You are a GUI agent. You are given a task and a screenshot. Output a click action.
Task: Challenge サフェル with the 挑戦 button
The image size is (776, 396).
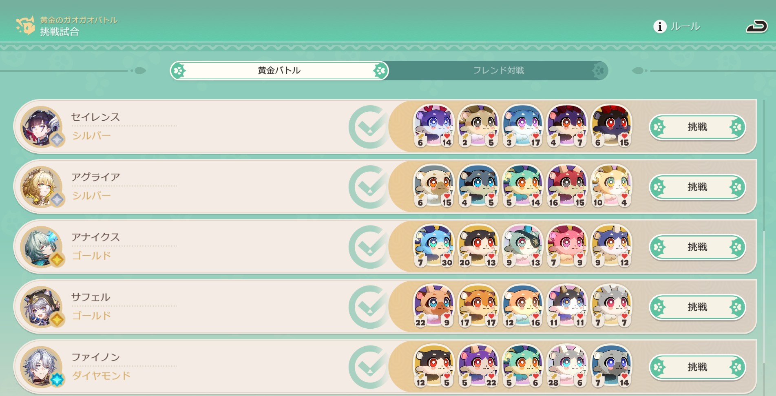[697, 307]
